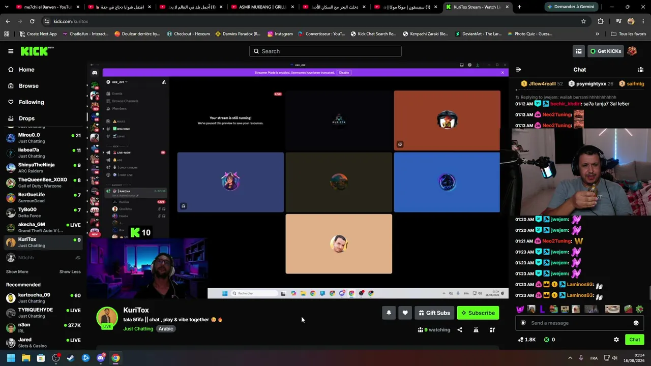The width and height of the screenshot is (651, 366).
Task: Open recommended channel kartoucha_09
Action: (44, 298)
